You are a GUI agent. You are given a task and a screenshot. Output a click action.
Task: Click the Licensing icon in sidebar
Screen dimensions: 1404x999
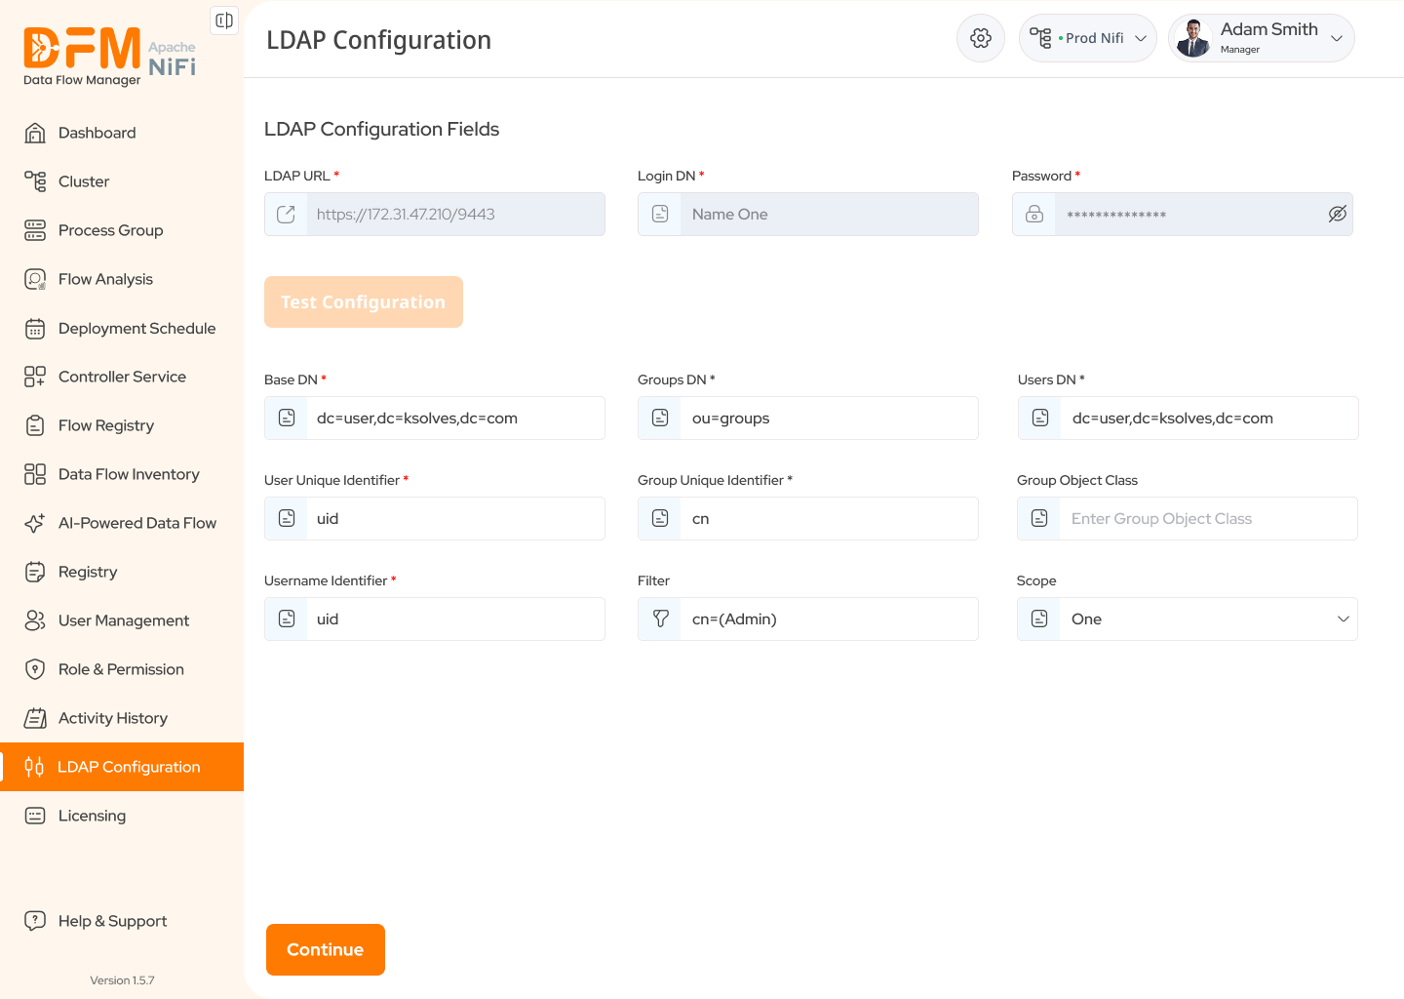pyautogui.click(x=35, y=816)
